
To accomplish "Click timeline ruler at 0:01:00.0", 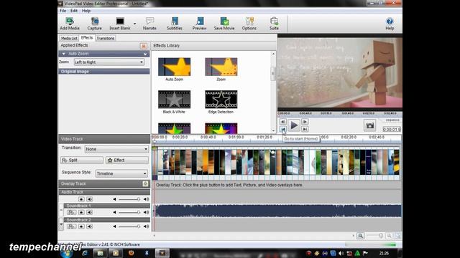I will click(236, 137).
